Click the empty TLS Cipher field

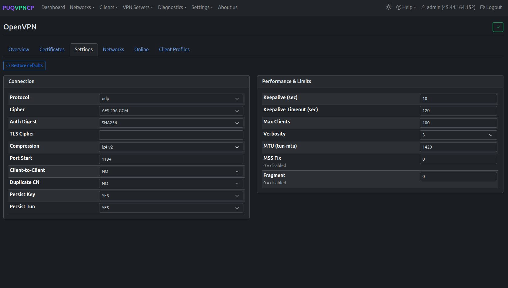click(171, 135)
